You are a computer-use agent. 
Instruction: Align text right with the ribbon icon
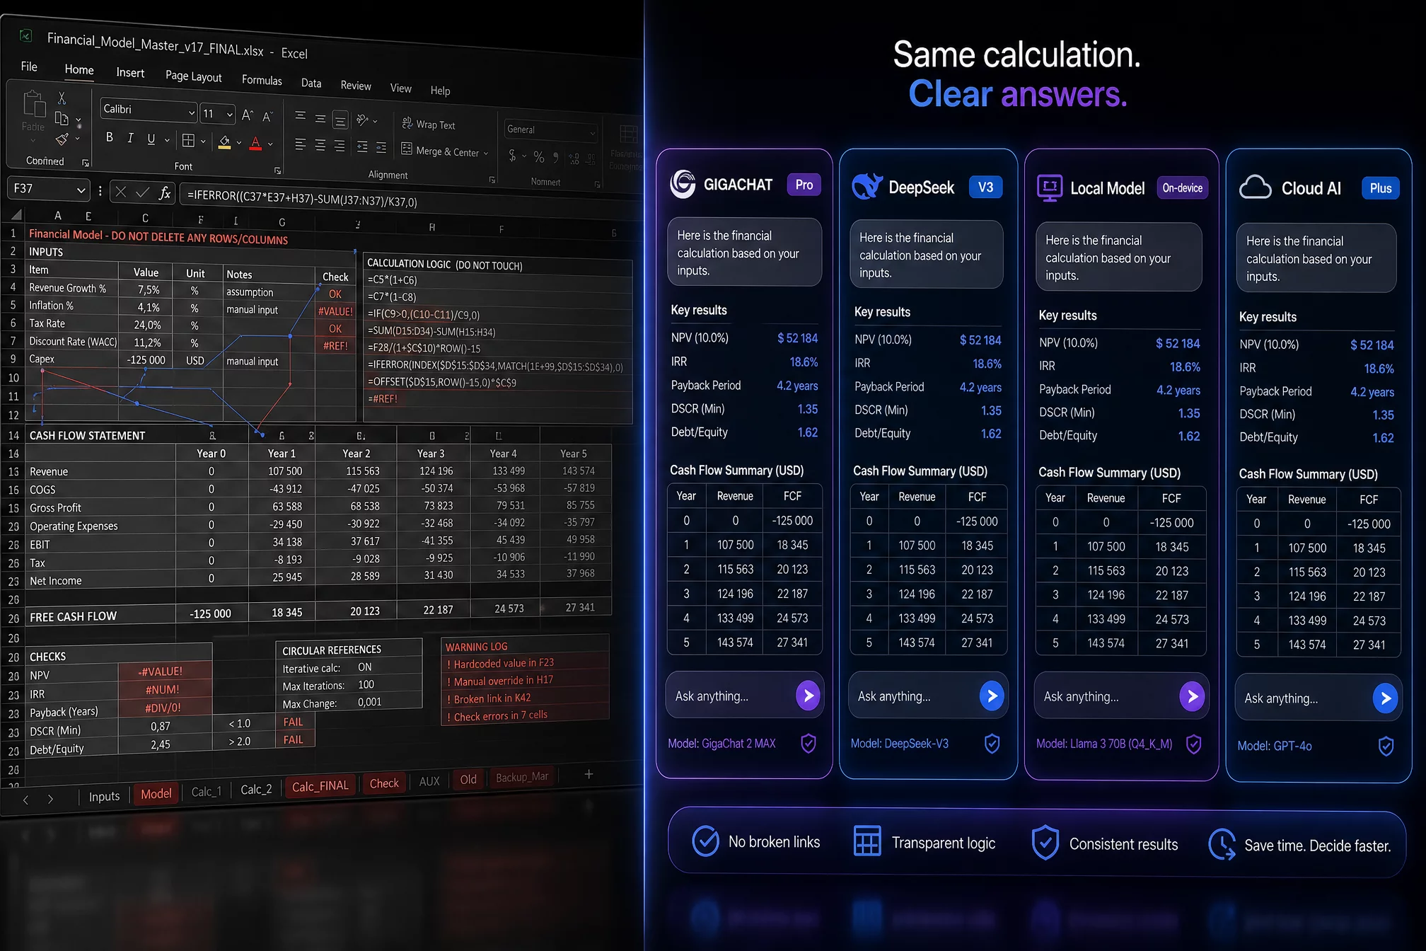[x=340, y=146]
